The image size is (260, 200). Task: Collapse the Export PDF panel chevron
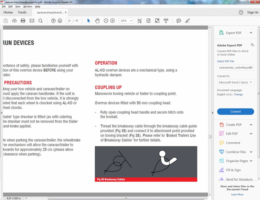coord(251,33)
